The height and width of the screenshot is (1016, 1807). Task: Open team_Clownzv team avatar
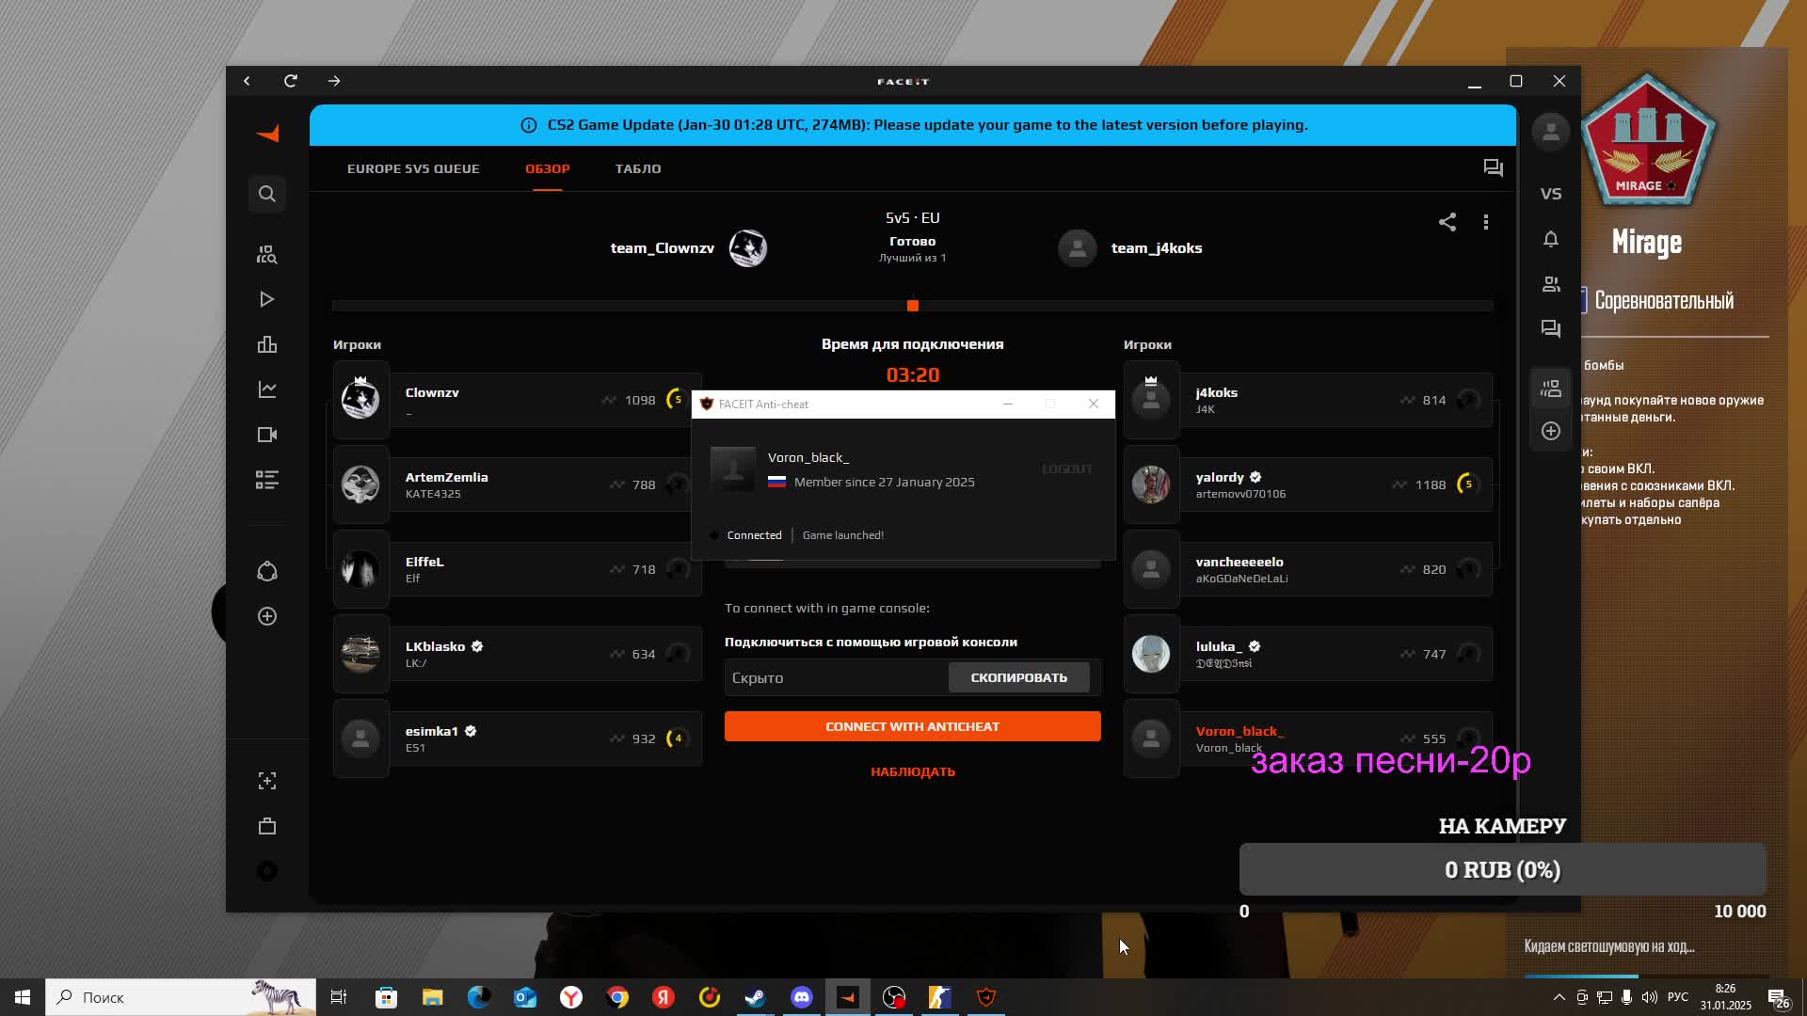pos(748,248)
